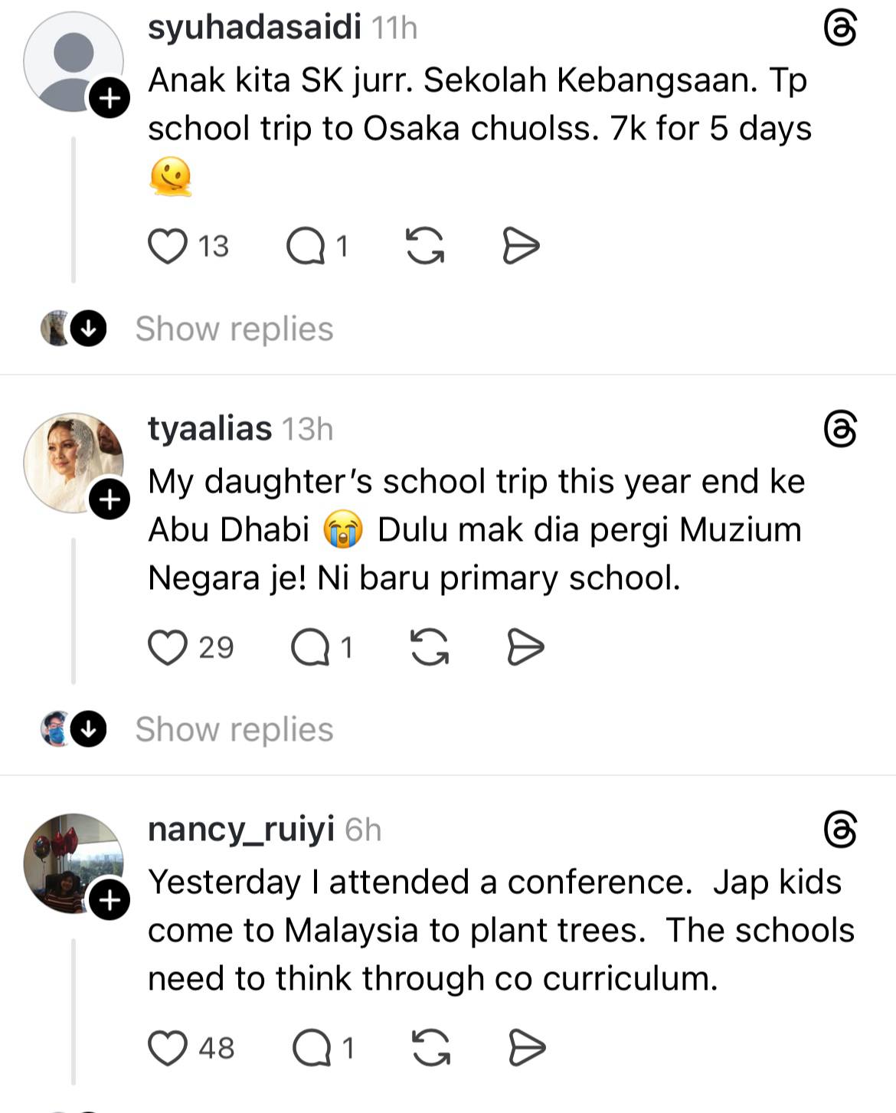This screenshot has height=1113, width=896.
Task: Open reply bubble on tyaalias's comment
Action: pyautogui.click(x=311, y=647)
